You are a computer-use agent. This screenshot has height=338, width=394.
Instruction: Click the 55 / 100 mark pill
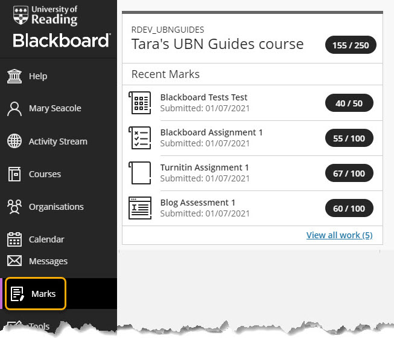349,138
